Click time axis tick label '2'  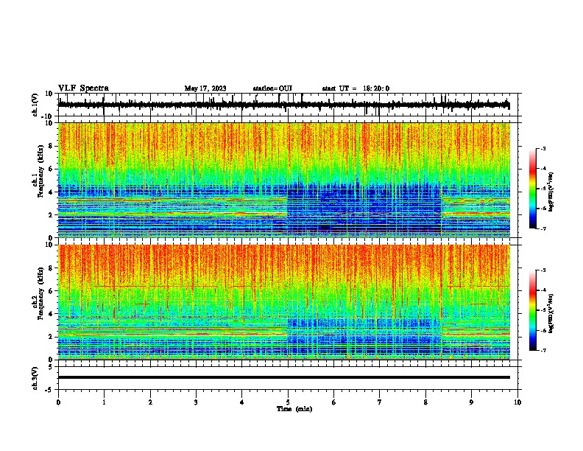tap(150, 402)
